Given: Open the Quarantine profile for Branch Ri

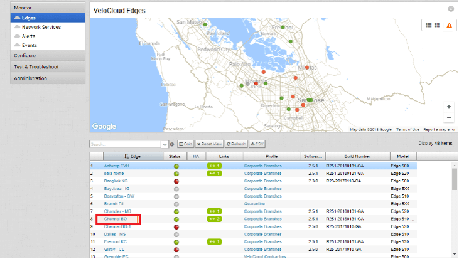Looking at the screenshot, I should 254,204.
